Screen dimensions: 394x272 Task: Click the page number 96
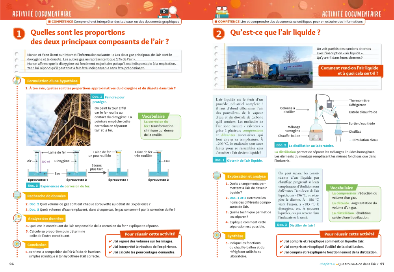pyautogui.click(x=11, y=264)
